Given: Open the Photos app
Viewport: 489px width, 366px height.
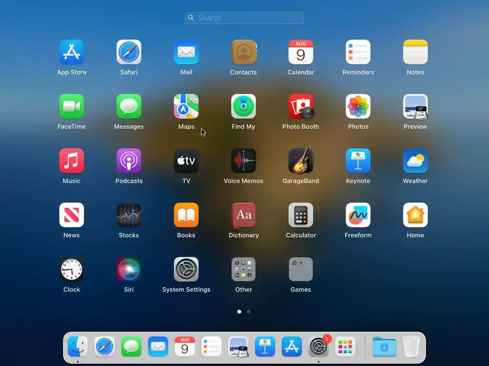Looking at the screenshot, I should coord(358,106).
